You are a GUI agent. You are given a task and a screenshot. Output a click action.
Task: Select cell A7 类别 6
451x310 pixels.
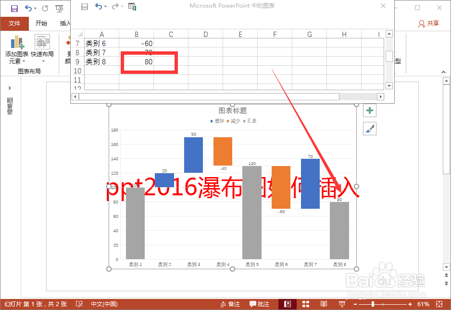click(x=101, y=43)
